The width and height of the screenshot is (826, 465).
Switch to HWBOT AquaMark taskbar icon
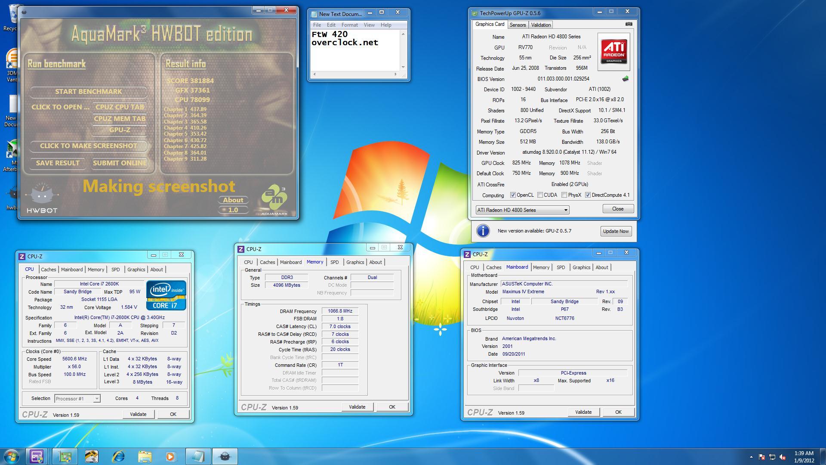[x=225, y=456]
